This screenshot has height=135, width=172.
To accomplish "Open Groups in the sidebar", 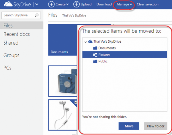I will (11, 55).
